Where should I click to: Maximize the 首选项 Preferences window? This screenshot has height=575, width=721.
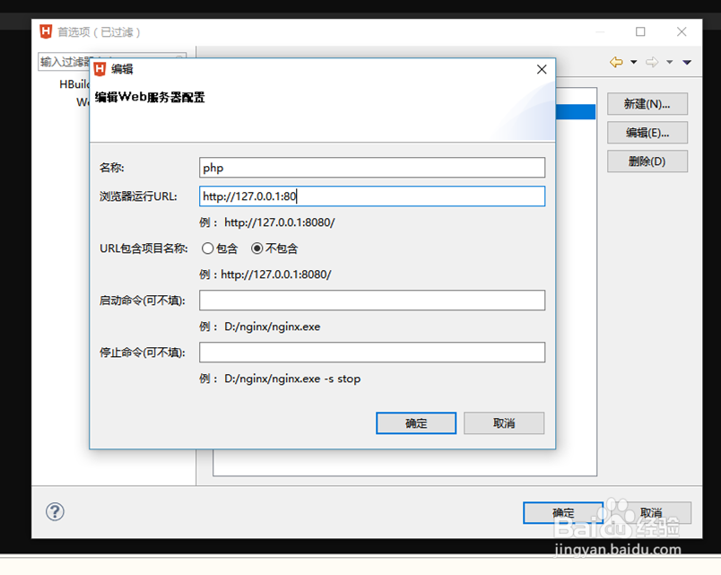point(640,31)
